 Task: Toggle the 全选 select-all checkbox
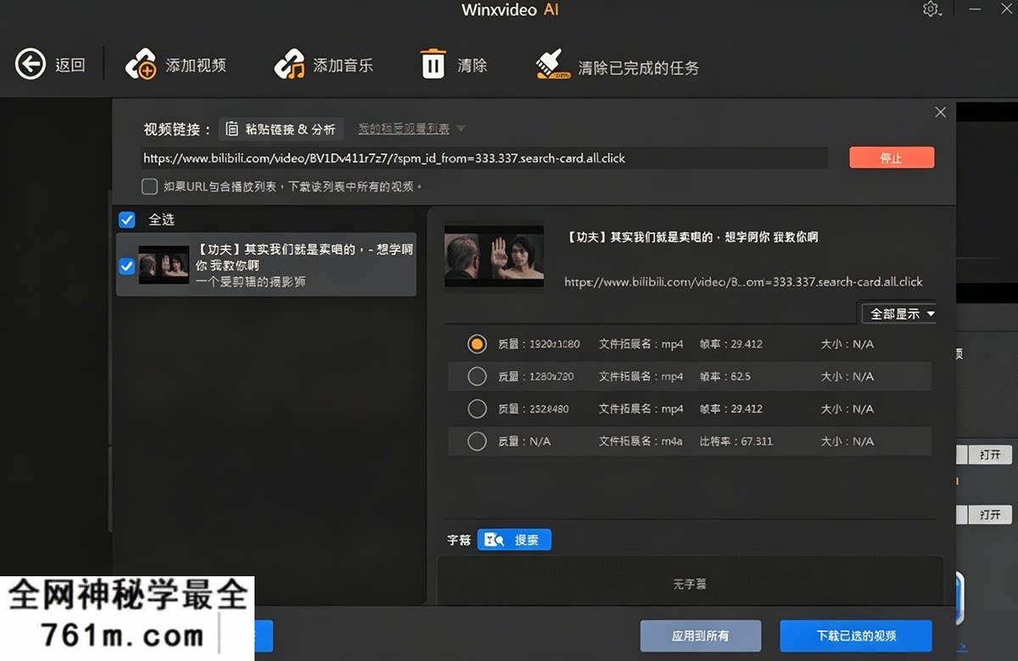pos(127,219)
